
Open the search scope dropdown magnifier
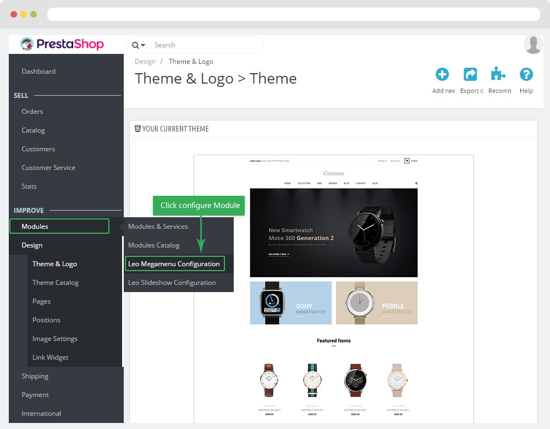click(x=138, y=45)
